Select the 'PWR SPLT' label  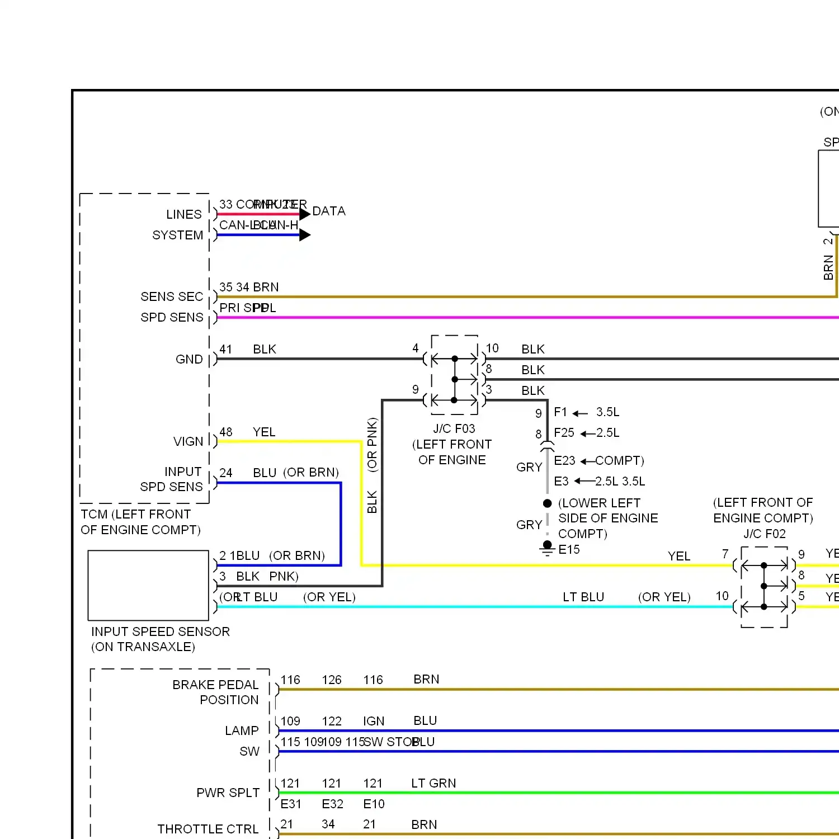228,793
